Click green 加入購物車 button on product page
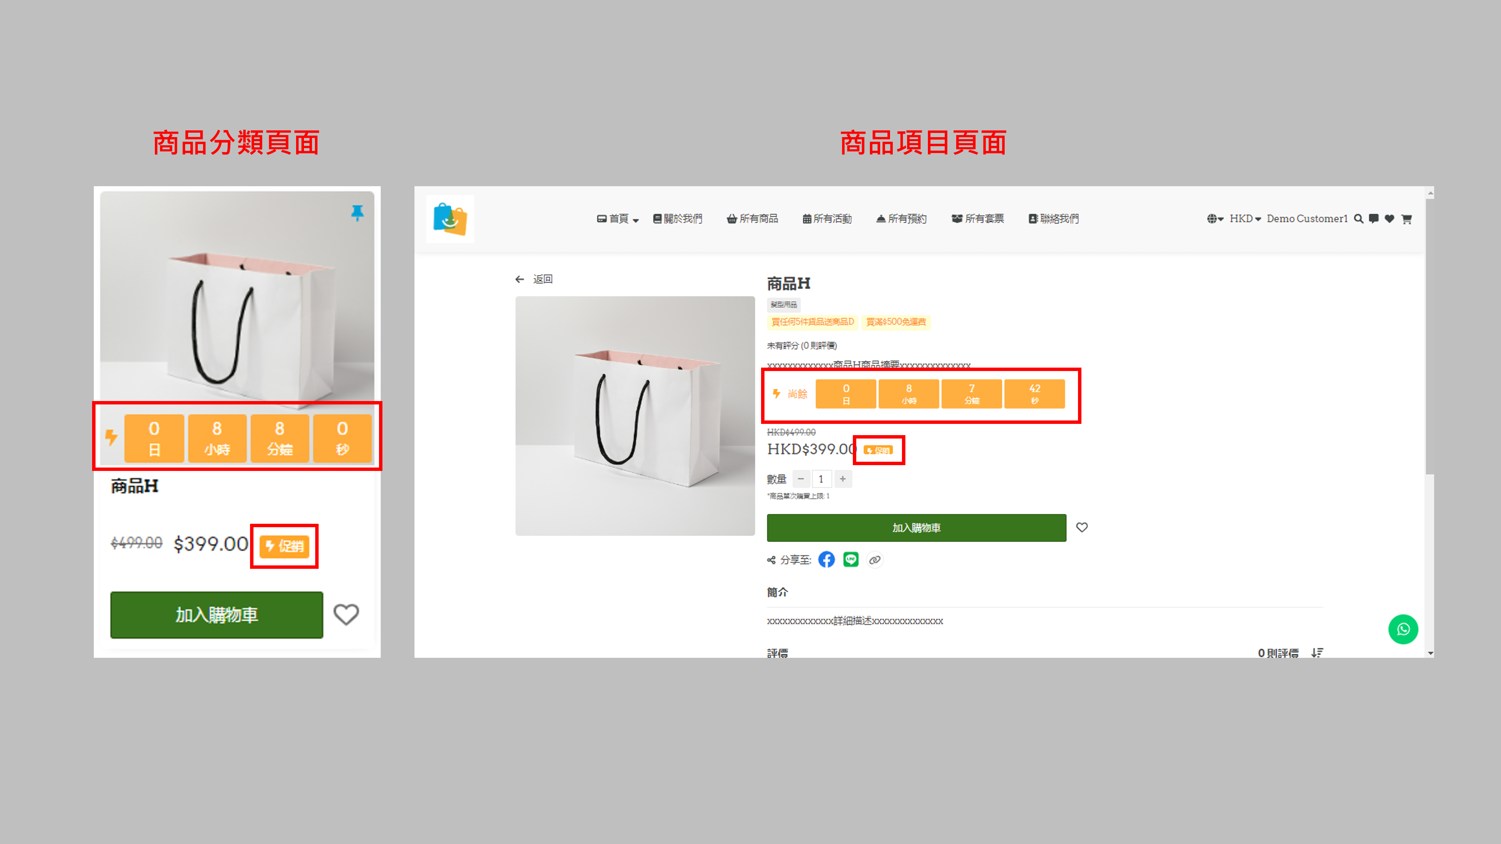 pyautogui.click(x=916, y=528)
